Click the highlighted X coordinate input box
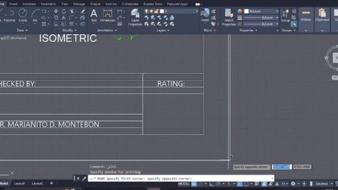The height and width of the screenshot is (190, 338). (281, 167)
